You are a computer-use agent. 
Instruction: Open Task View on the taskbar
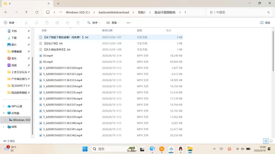click(142, 149)
